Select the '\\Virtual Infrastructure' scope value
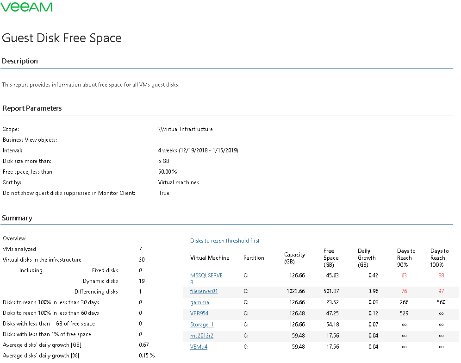Image resolution: width=461 pixels, height=363 pixels. tap(185, 129)
